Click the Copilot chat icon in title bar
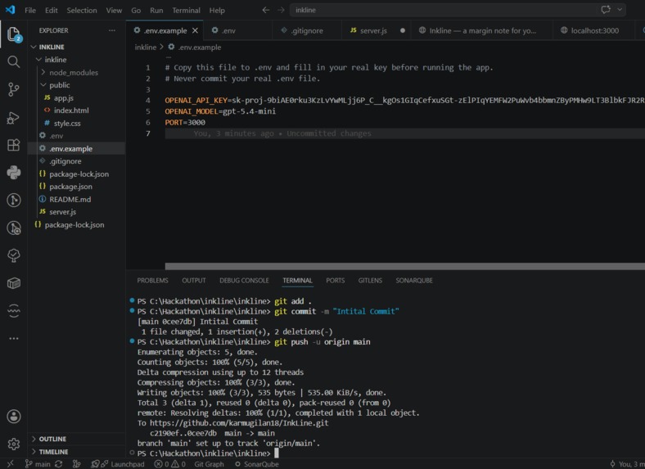This screenshot has height=469, width=645. 606,10
